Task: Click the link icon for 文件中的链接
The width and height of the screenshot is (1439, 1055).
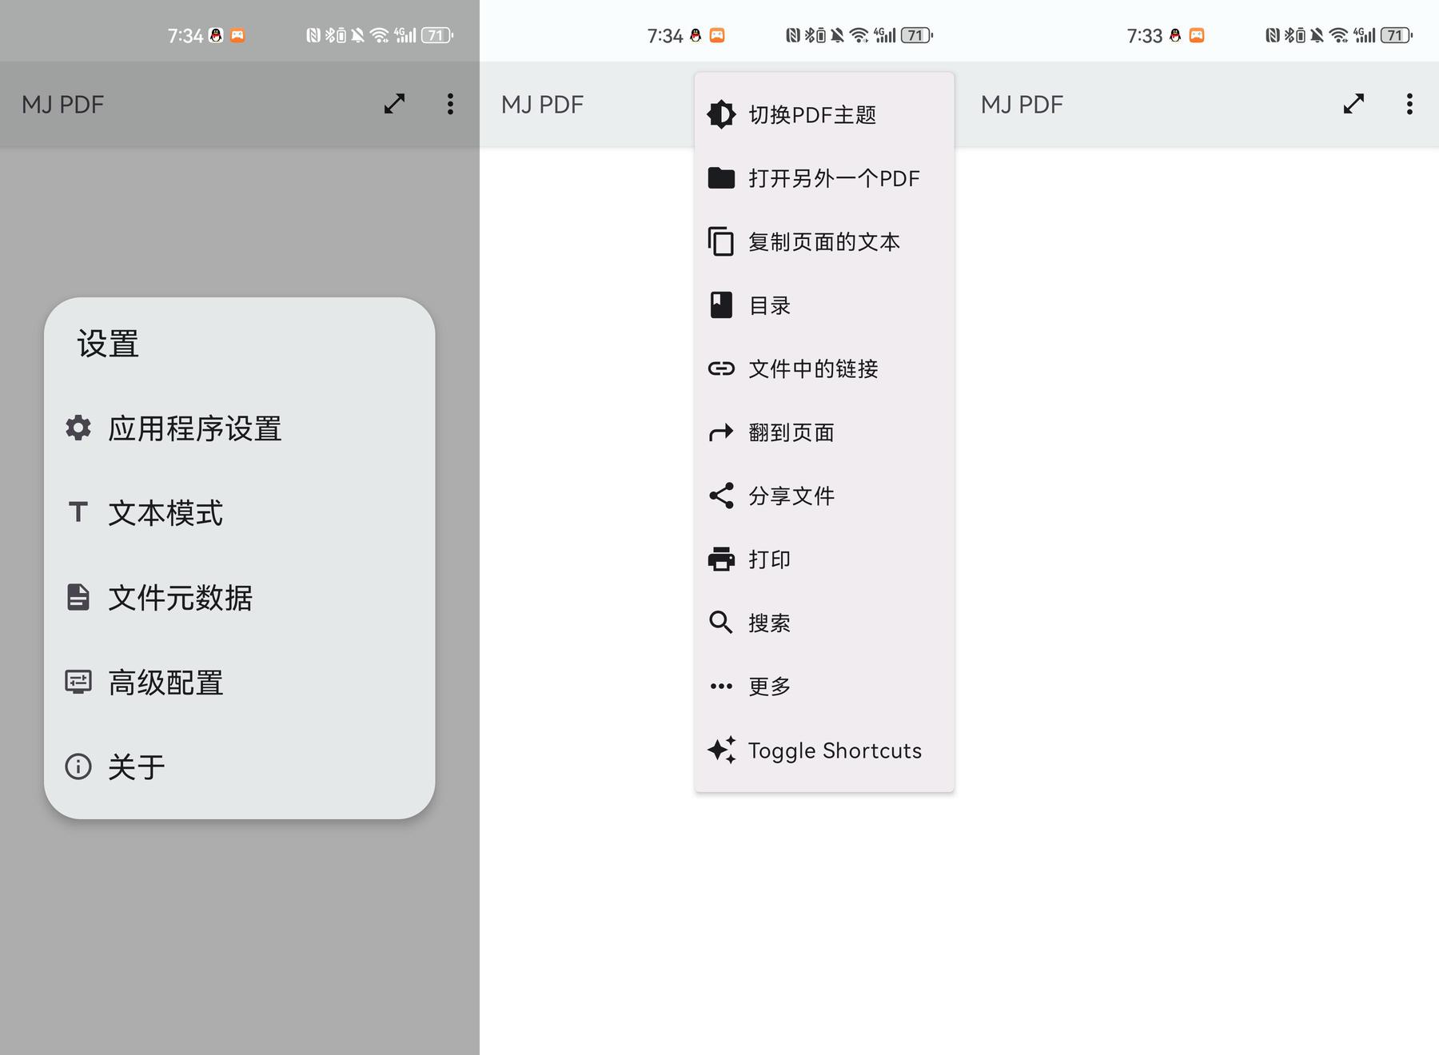Action: 721,368
